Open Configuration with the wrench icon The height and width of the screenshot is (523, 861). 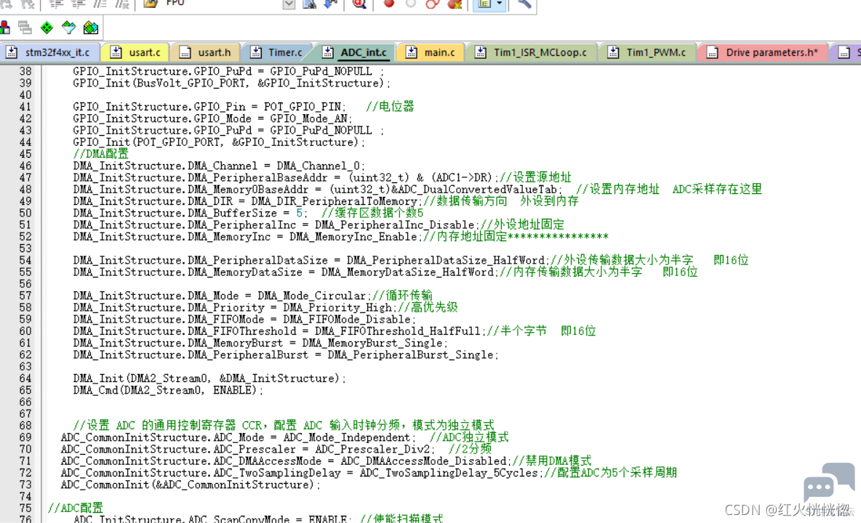point(524,4)
